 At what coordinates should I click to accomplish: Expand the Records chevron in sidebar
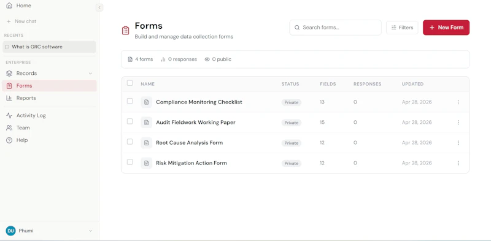coord(90,74)
